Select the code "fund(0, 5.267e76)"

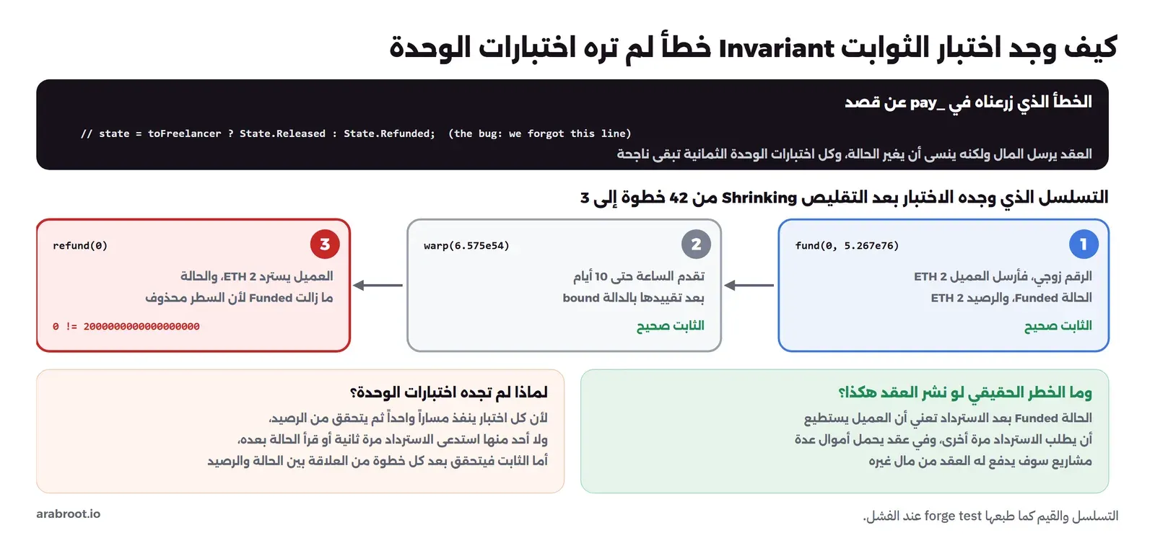(x=847, y=246)
